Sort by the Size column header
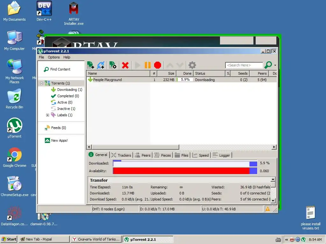 (167, 73)
